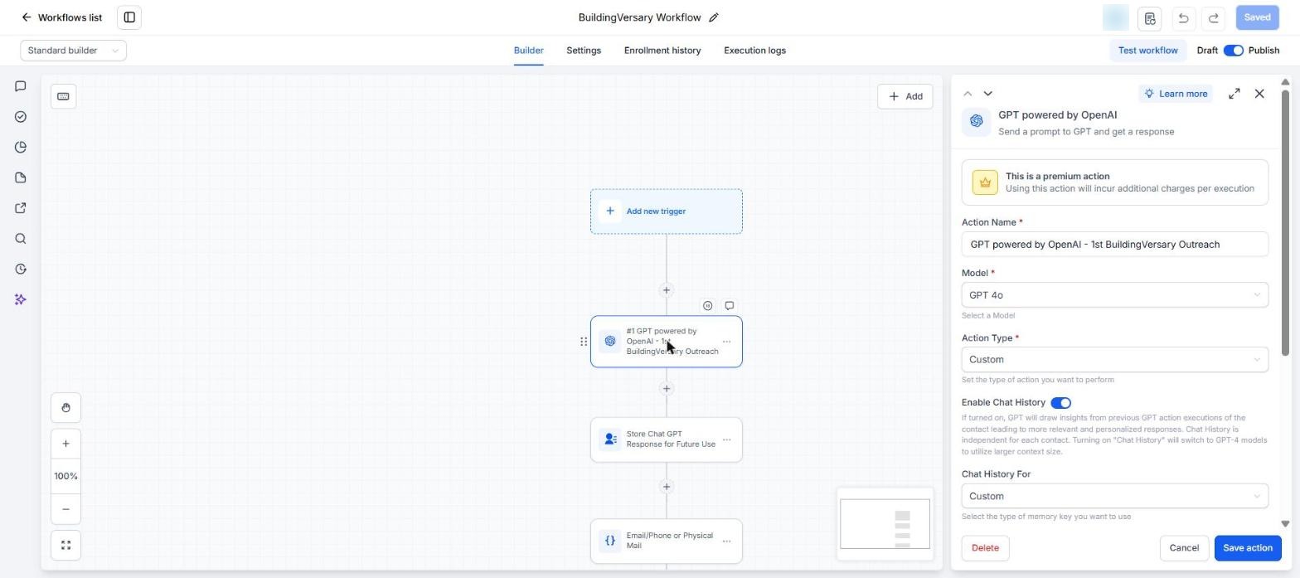1300x578 pixels.
Task: Click the Delete button
Action: pos(985,548)
